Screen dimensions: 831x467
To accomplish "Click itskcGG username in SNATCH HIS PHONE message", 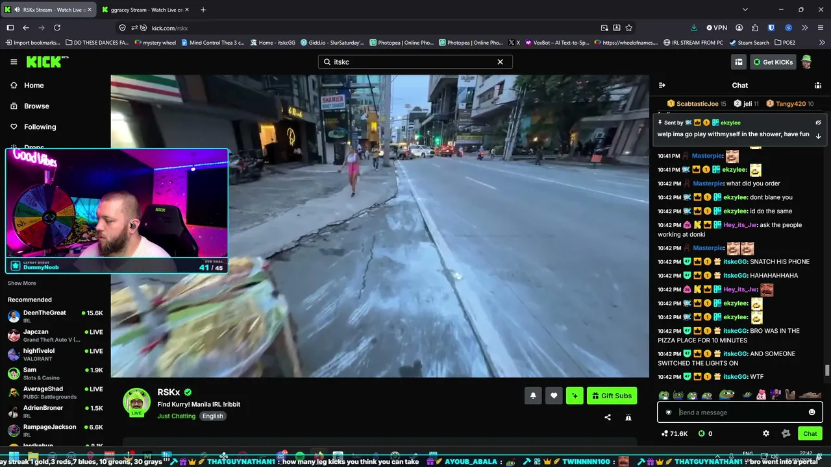I will point(735,262).
